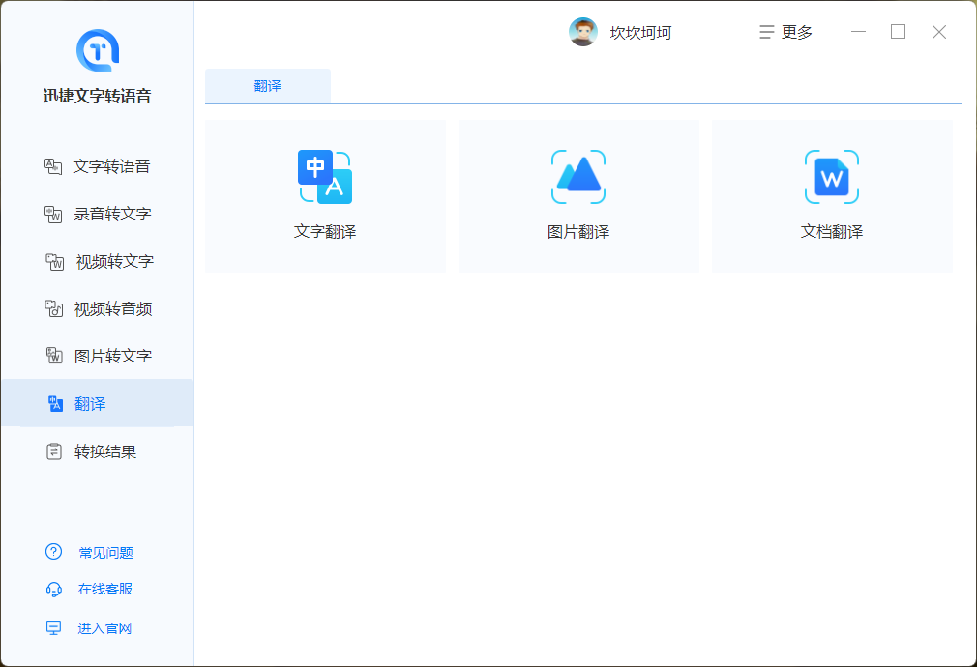Go to 录音转文字 in sidebar
The image size is (977, 667).
(98, 215)
